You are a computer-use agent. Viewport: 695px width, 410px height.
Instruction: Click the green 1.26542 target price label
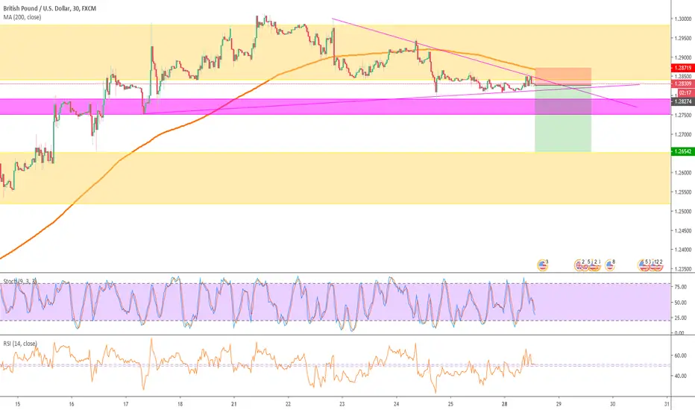coord(683,151)
